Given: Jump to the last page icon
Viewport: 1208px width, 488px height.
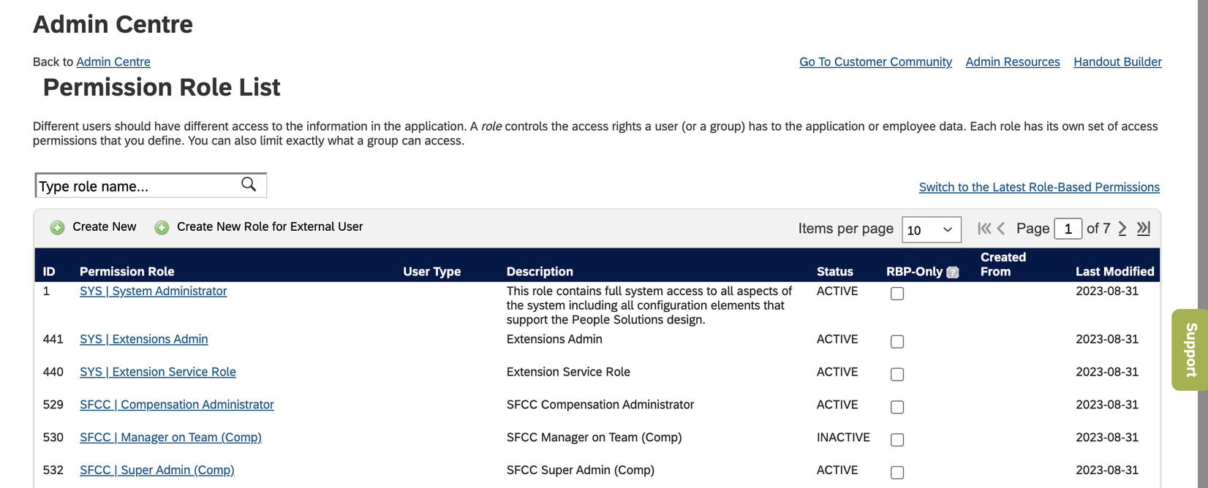Looking at the screenshot, I should (1143, 228).
